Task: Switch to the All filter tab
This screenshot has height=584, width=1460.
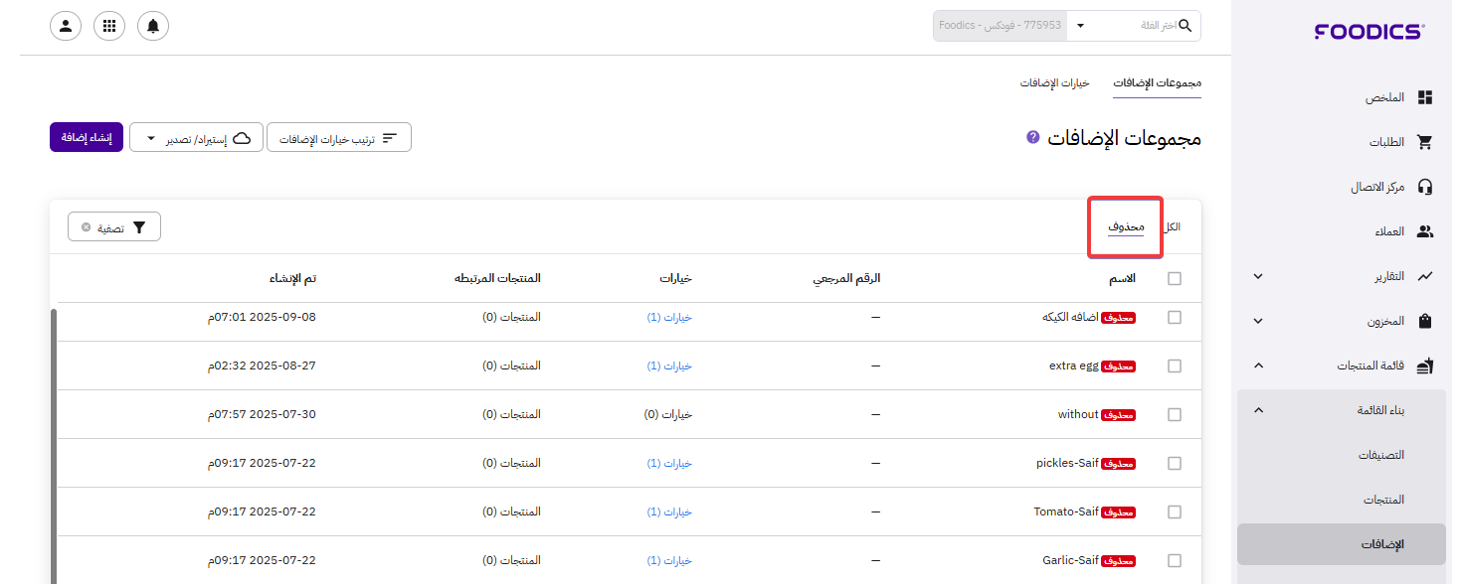Action: [x=1172, y=226]
